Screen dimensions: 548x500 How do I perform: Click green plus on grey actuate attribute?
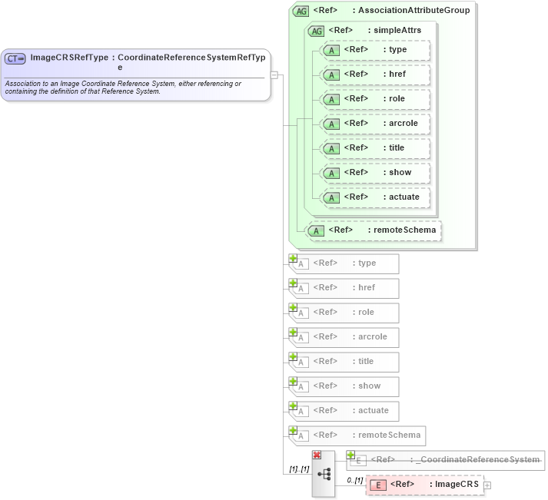[293, 406]
